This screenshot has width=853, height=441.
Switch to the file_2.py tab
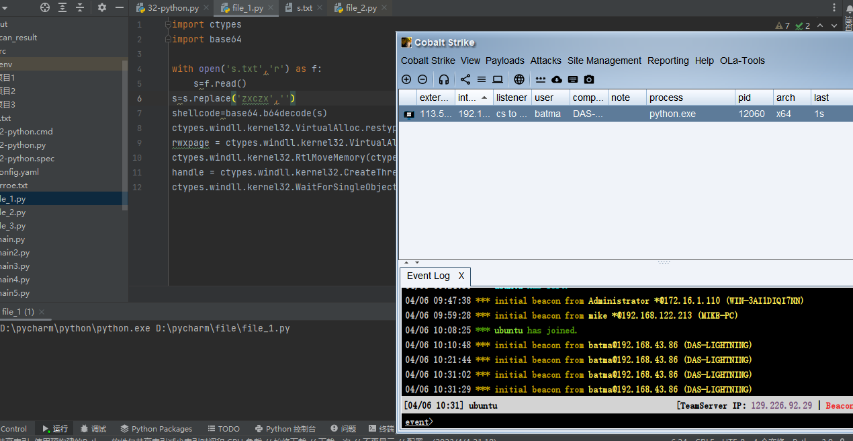[361, 8]
